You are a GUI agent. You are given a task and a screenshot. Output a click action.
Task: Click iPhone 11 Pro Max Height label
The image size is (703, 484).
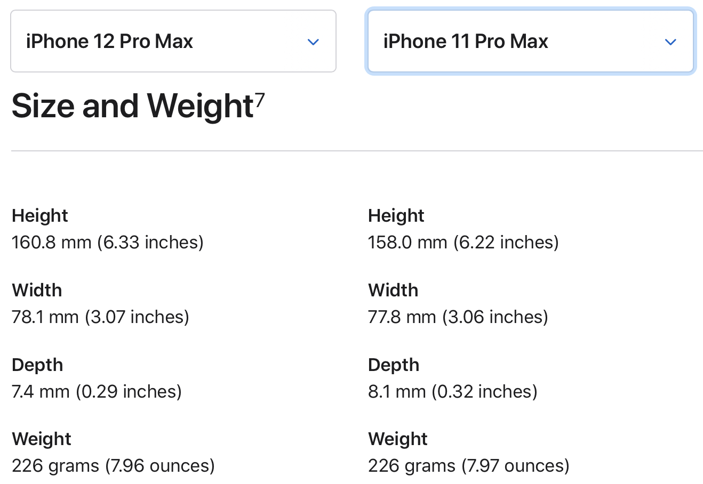[x=396, y=215]
